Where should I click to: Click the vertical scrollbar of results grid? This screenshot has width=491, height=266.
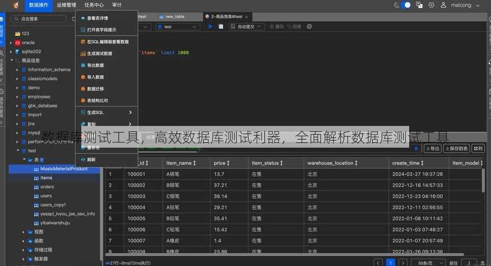tap(483, 180)
